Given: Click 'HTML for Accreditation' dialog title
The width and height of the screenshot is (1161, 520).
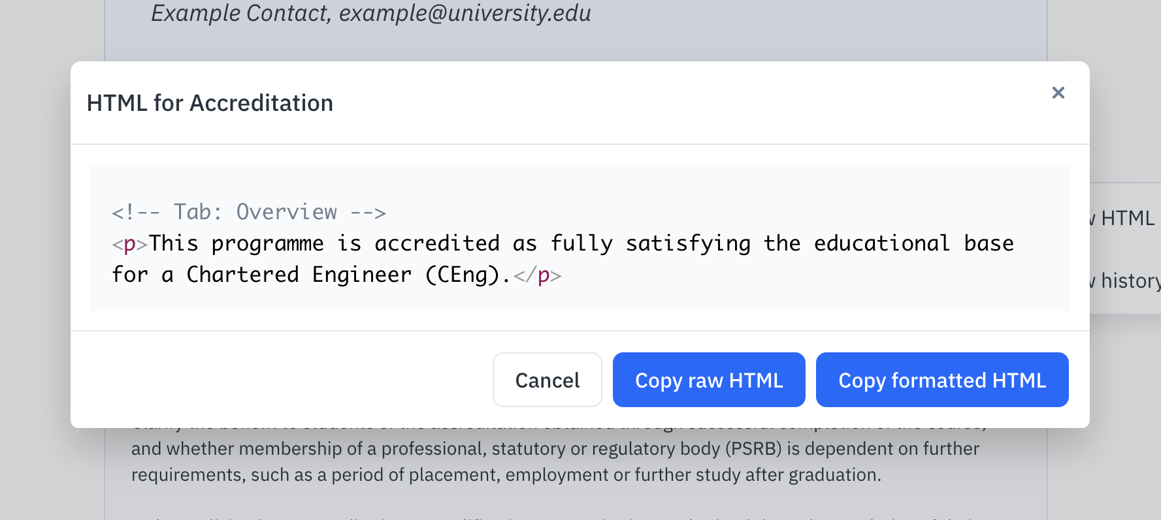Looking at the screenshot, I should click(x=210, y=103).
